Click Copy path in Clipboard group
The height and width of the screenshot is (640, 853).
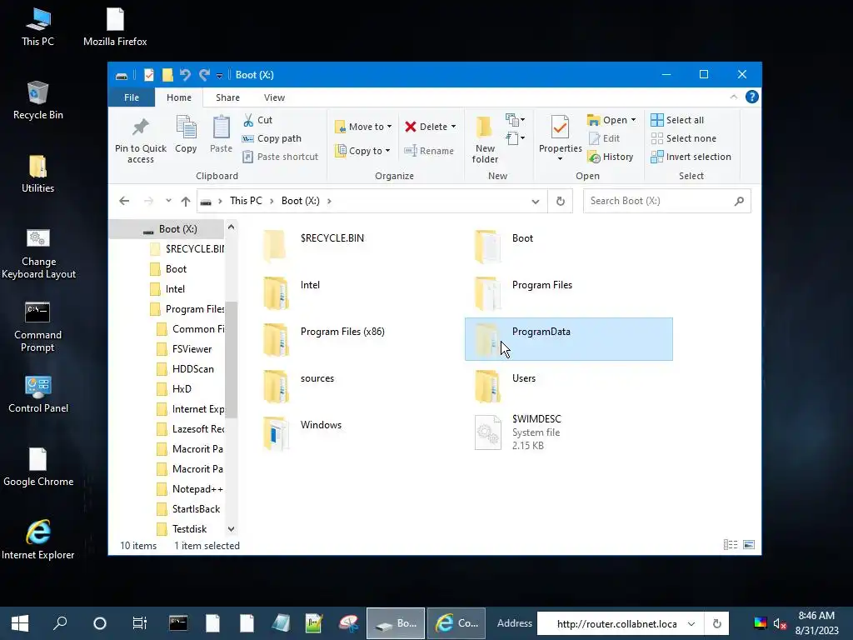click(x=272, y=138)
